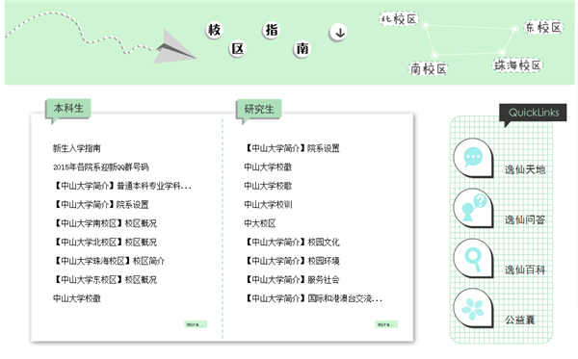The height and width of the screenshot is (359, 578).
Task: Click the 公益囊 text label
Action: (520, 320)
